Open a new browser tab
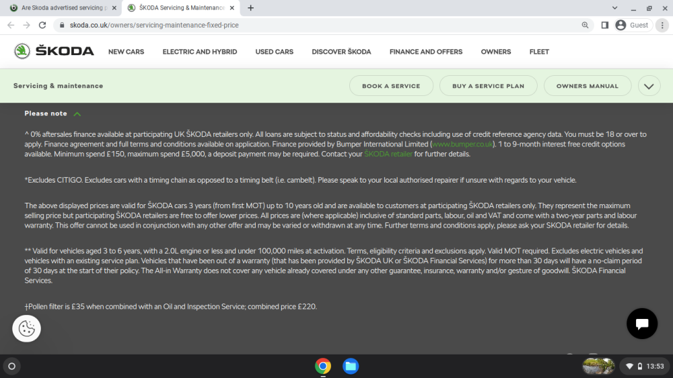Viewport: 673px width, 378px height. tap(250, 7)
